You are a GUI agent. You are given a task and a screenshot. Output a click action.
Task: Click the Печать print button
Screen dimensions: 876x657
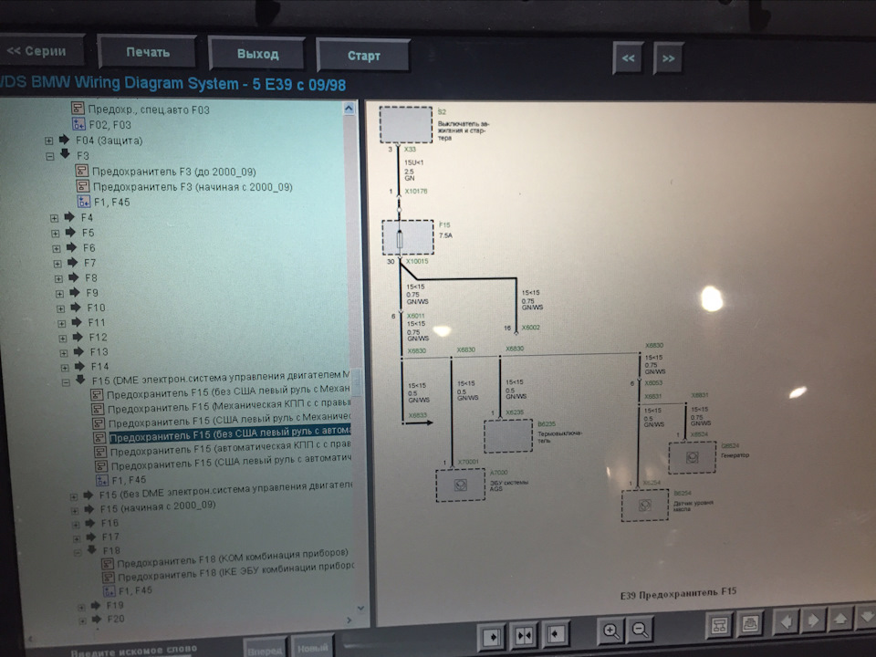148,53
